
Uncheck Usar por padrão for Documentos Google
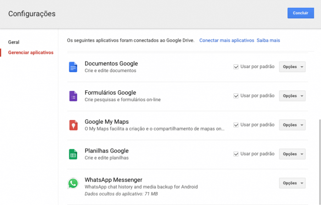236,67
